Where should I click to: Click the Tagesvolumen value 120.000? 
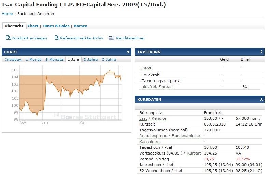[x=212, y=130]
